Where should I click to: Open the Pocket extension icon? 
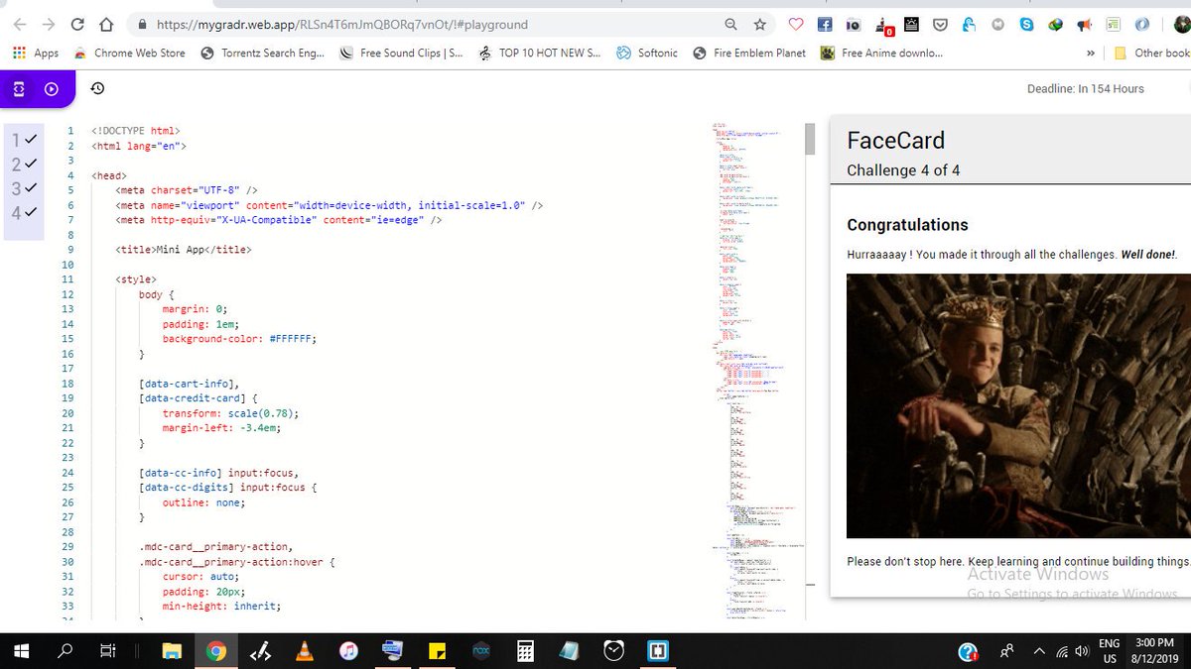click(x=940, y=25)
